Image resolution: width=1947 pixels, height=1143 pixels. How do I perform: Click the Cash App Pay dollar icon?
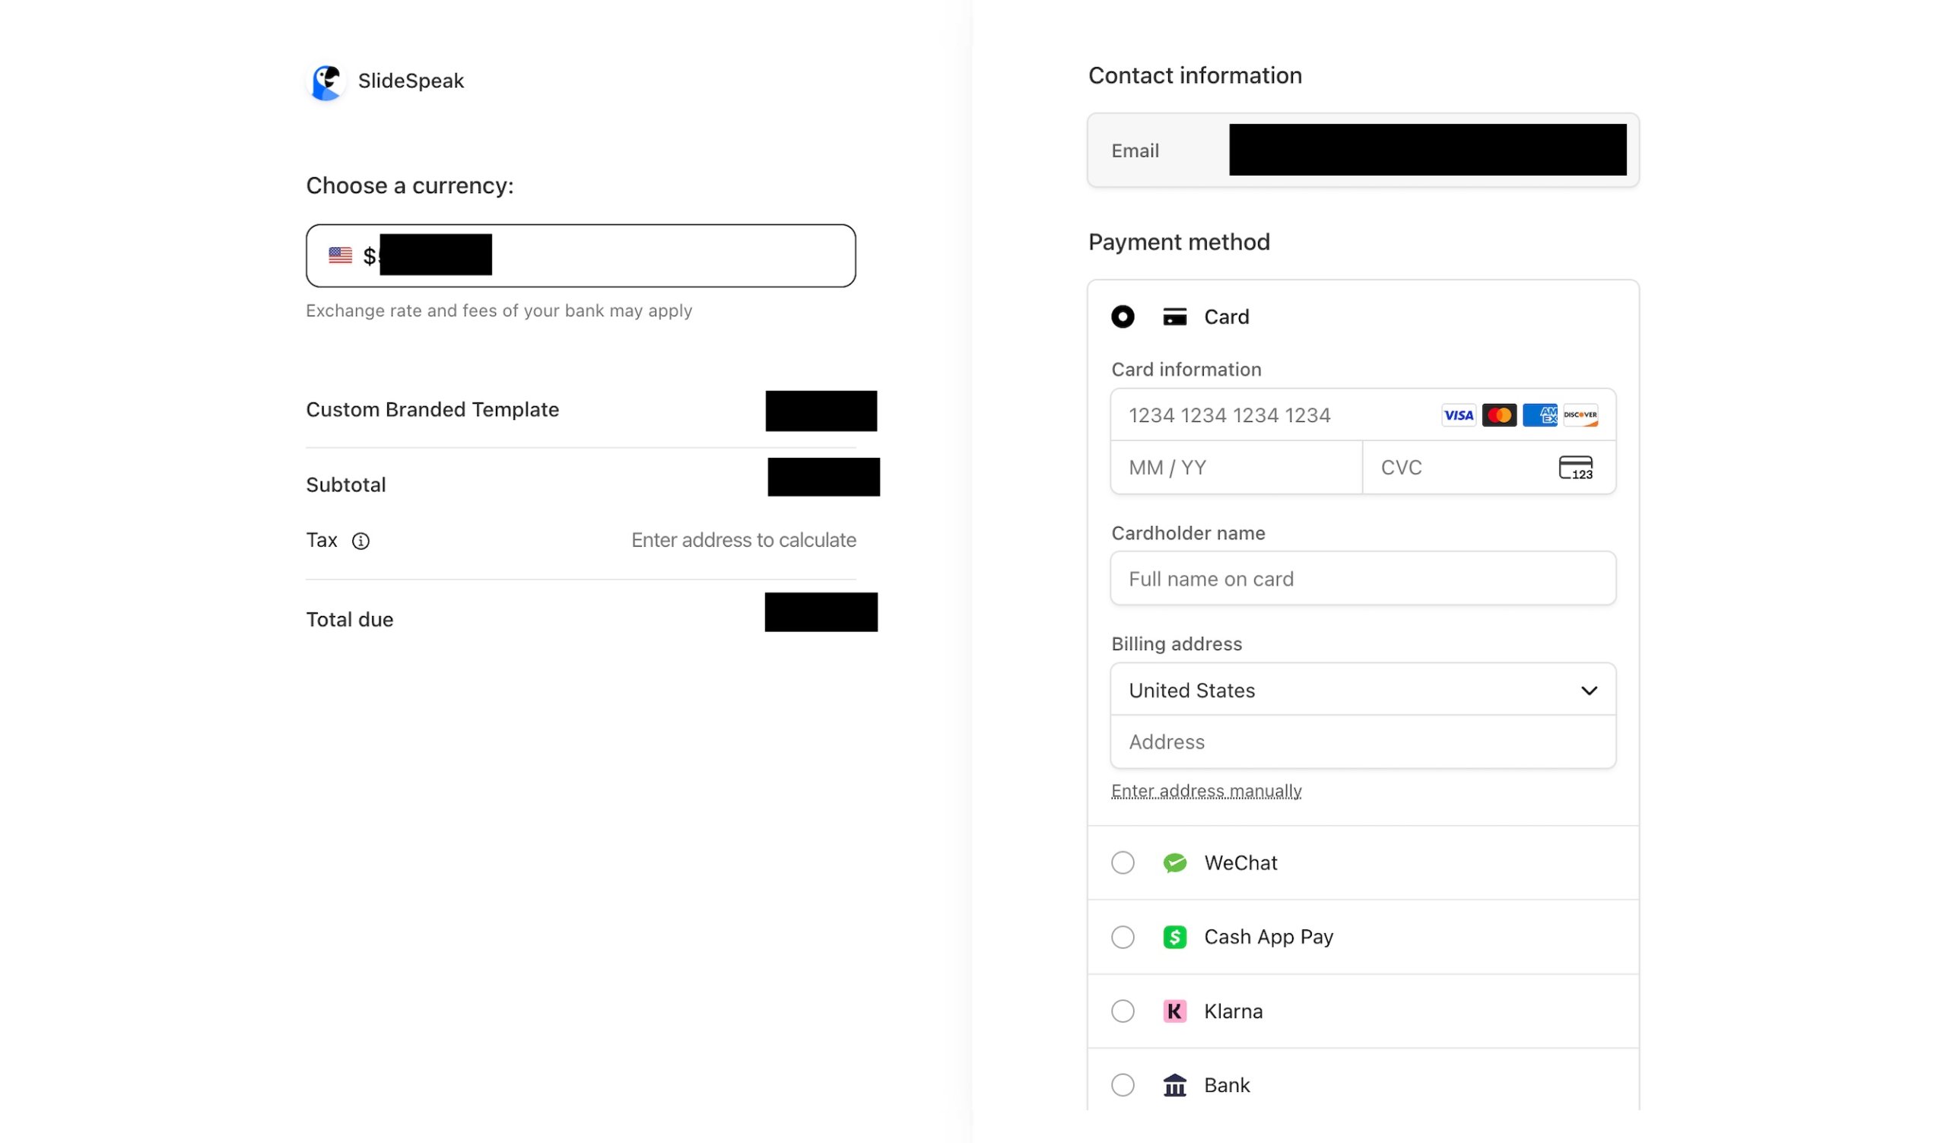tap(1174, 937)
